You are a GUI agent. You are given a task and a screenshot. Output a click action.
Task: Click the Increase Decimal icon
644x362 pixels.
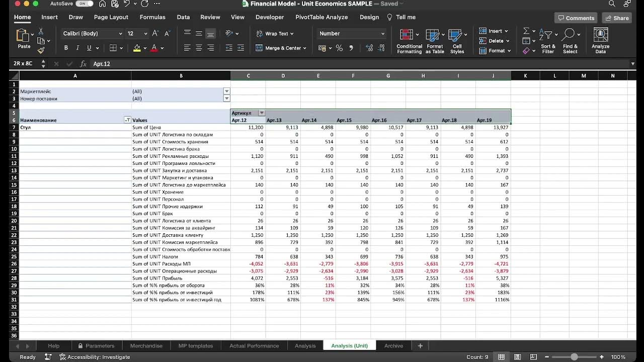[369, 48]
